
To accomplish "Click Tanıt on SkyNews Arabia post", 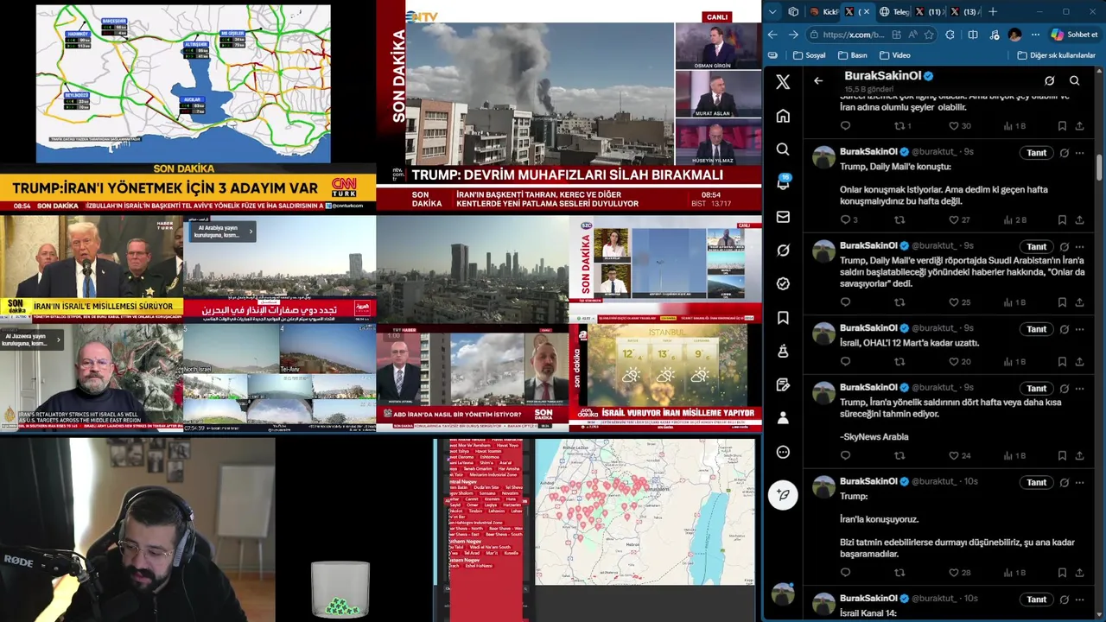I will [1036, 389].
